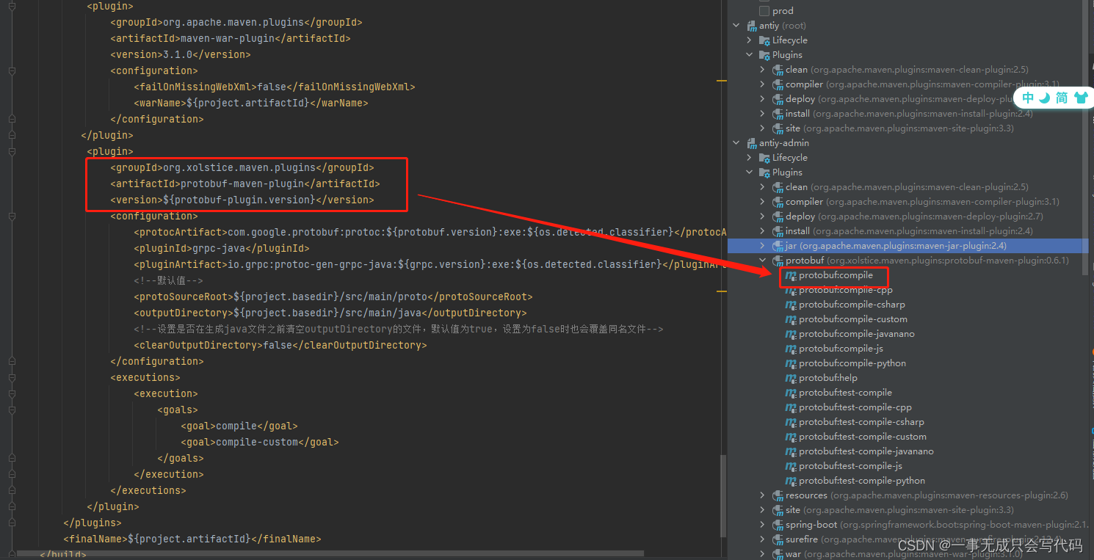The width and height of the screenshot is (1094, 560).
Task: Click the 简 simplified Chinese icon
Action: click(x=1062, y=98)
